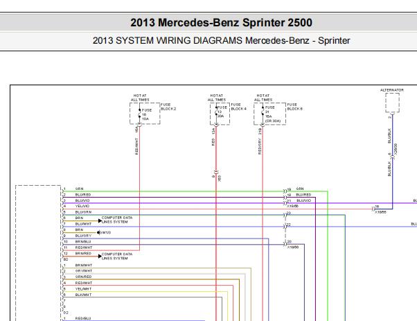Select the 'FUSE BLOCK 2' label
Image resolution: width=417 pixels, height=321 pixels.
pos(168,107)
